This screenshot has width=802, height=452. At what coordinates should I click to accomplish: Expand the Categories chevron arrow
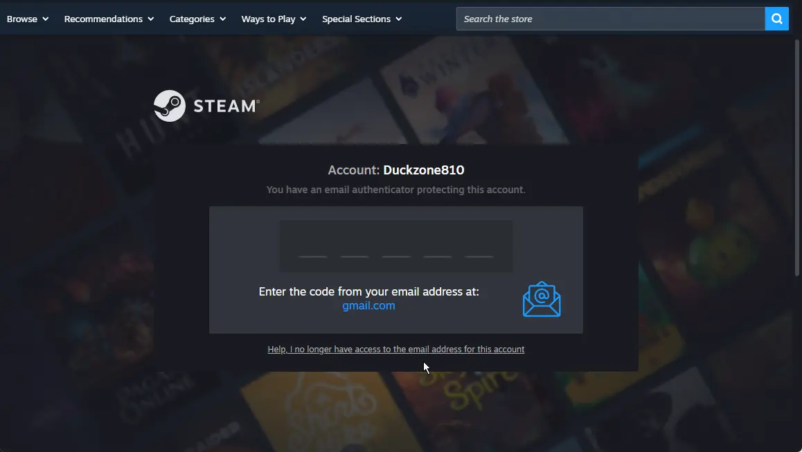222,19
